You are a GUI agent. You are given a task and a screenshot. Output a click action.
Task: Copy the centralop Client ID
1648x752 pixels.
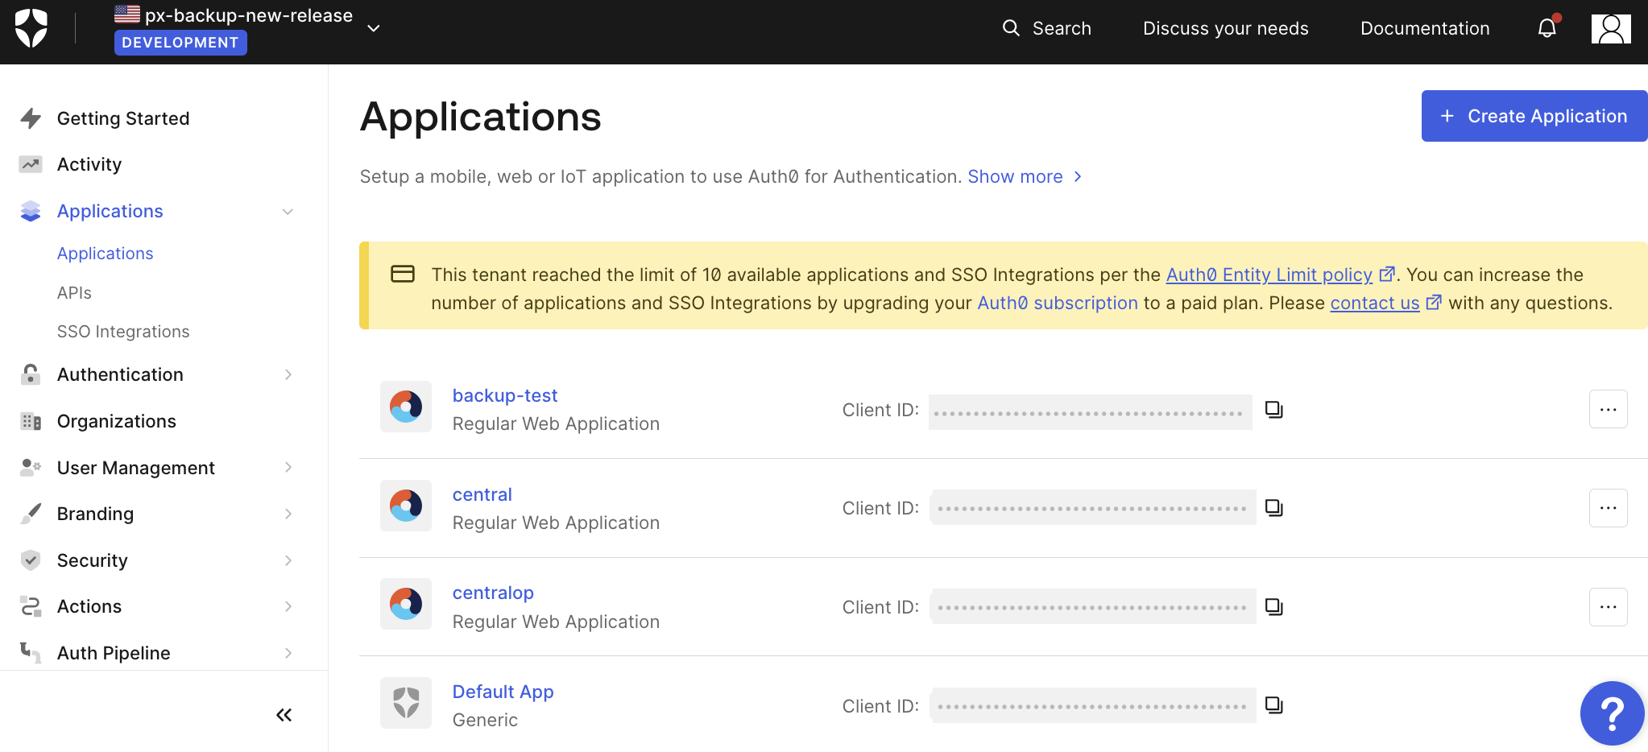pos(1273,607)
